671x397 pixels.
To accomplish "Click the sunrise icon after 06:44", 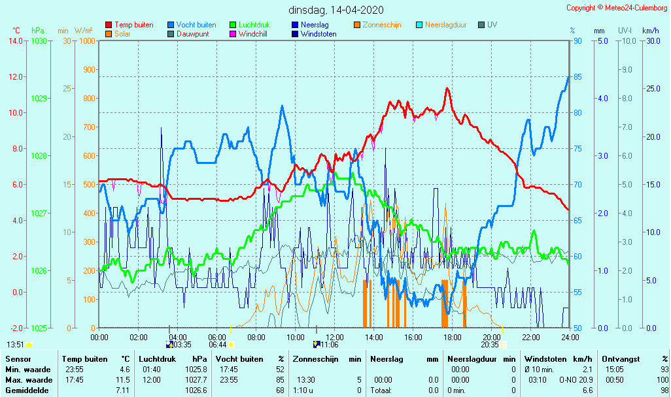I will point(231,345).
